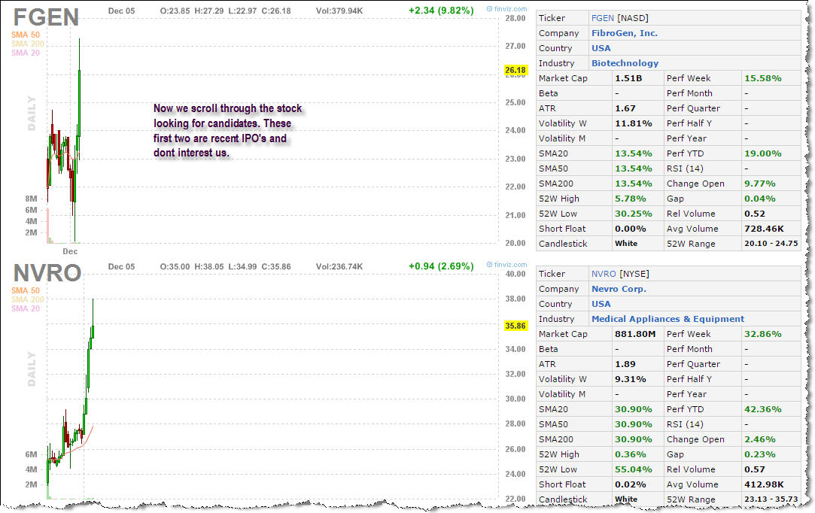The image size is (815, 513).
Task: Select the NVRO Change Open value 2.46%
Action: point(759,440)
